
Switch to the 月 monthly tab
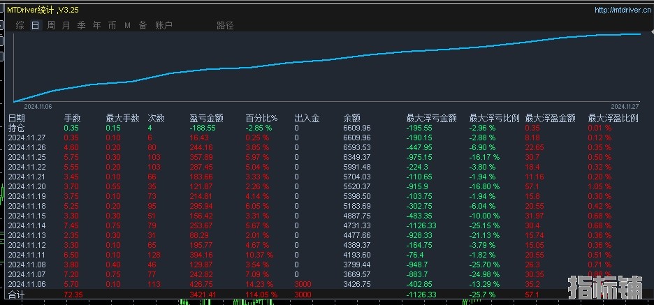pos(66,25)
